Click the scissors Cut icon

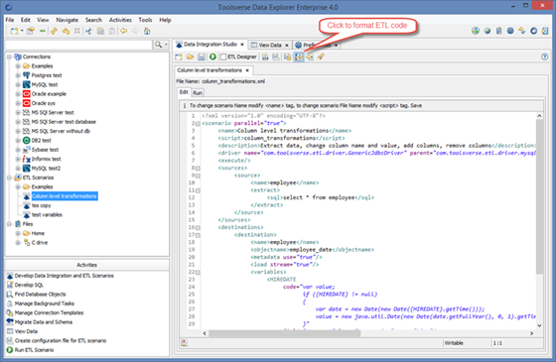click(88, 31)
